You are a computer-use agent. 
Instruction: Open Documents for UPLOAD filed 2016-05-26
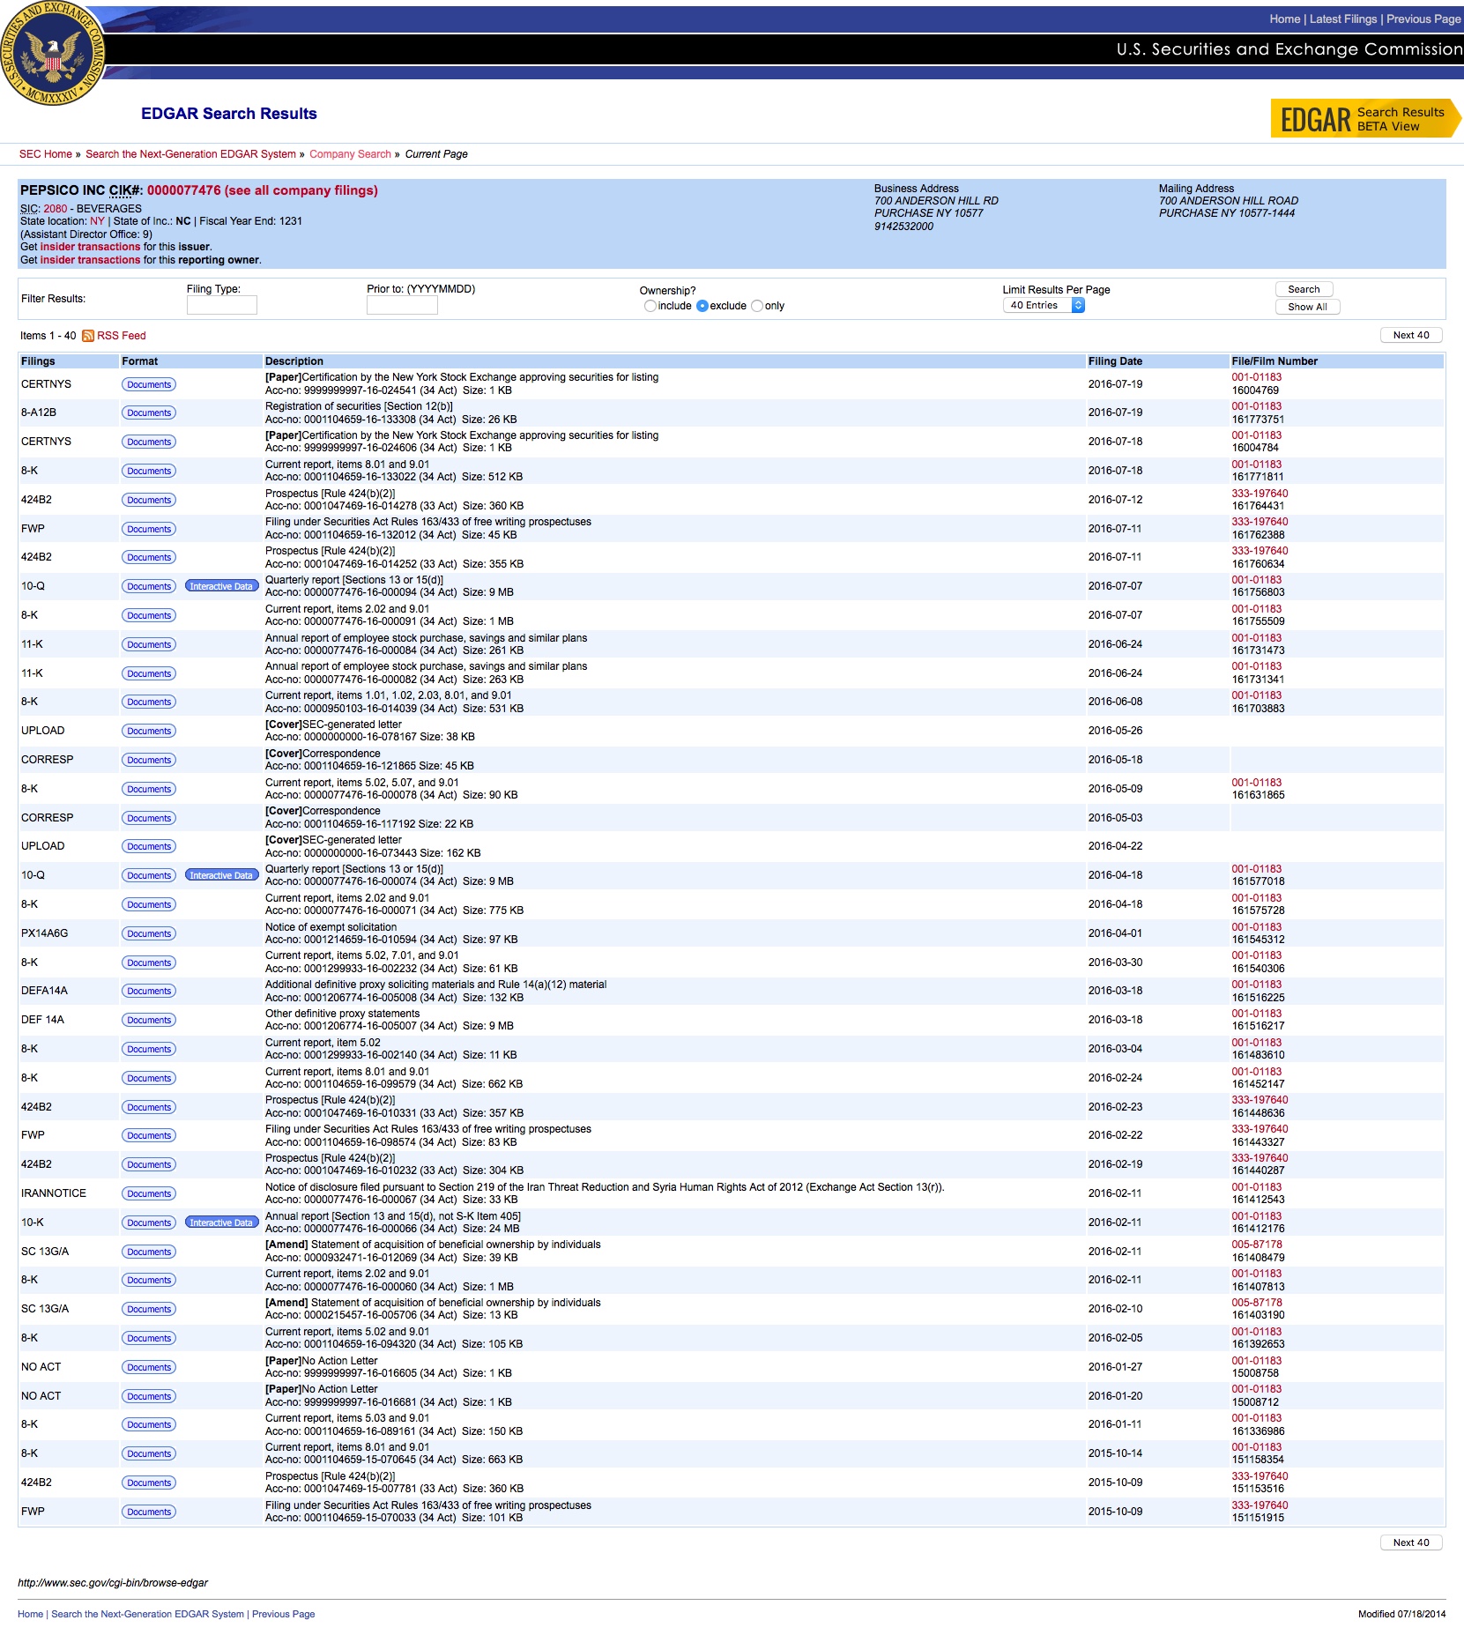click(x=149, y=731)
